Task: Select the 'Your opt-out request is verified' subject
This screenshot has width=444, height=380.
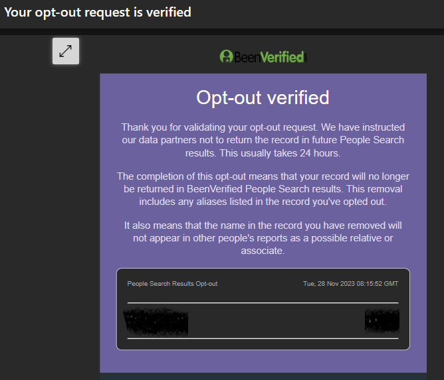Action: [x=98, y=12]
